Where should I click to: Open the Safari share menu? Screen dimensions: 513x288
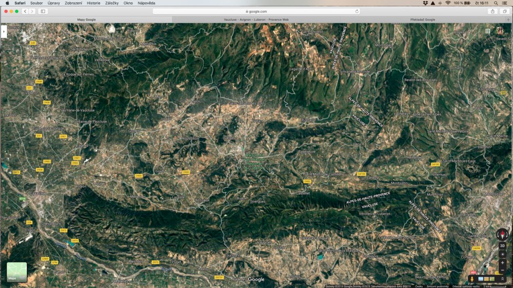pyautogui.click(x=492, y=11)
